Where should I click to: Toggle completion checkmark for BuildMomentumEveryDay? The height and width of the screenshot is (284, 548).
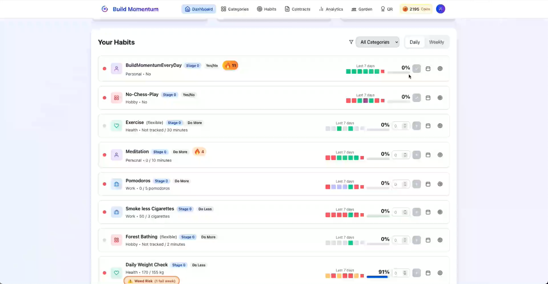pyautogui.click(x=416, y=68)
